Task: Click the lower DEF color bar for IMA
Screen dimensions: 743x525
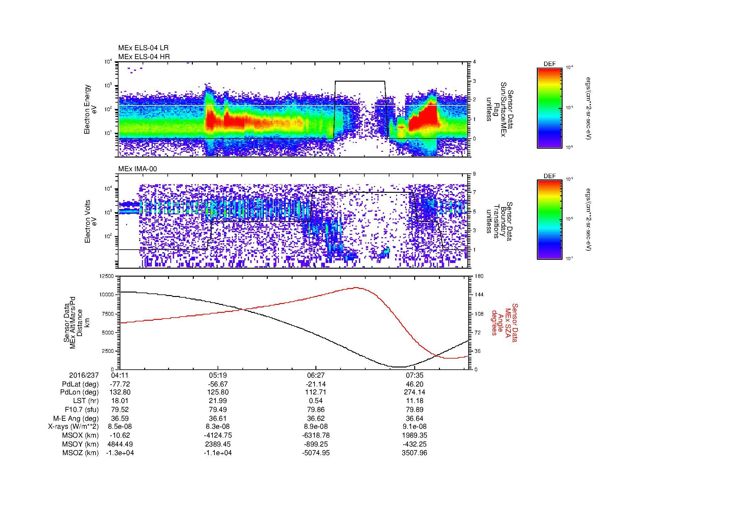Action: [x=550, y=220]
